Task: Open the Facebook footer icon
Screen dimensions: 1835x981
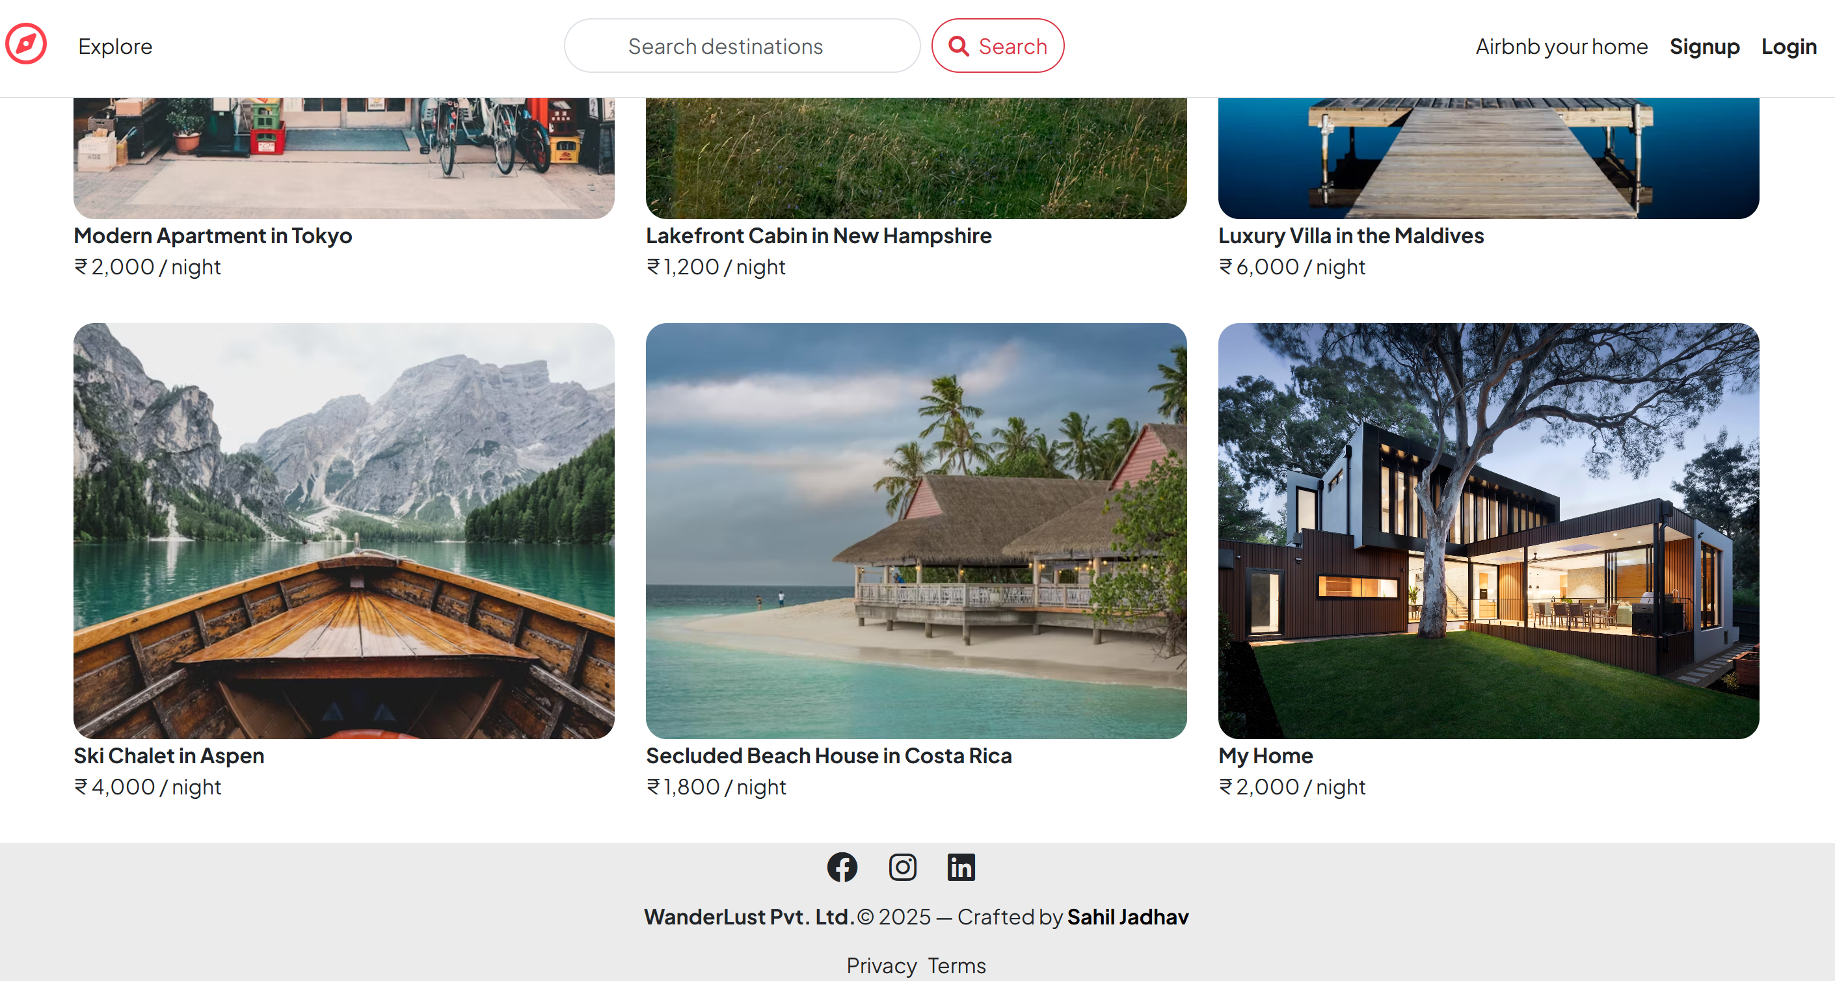Action: (x=842, y=867)
